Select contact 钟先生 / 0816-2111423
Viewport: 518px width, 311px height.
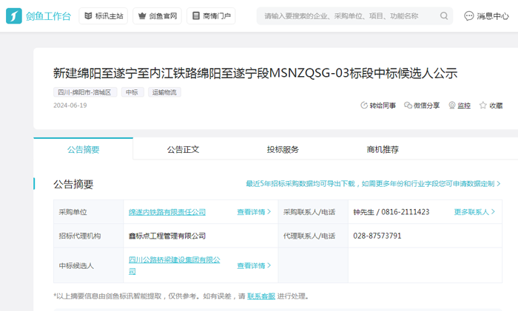coord(391,212)
